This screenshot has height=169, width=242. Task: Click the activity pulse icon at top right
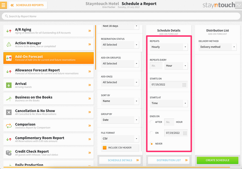239,5
